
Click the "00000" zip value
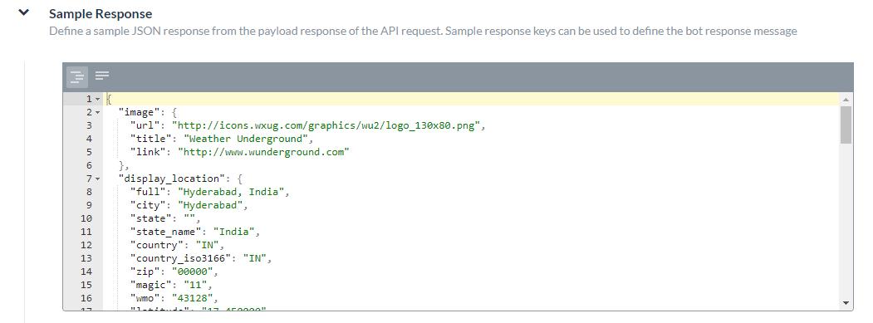click(195, 272)
